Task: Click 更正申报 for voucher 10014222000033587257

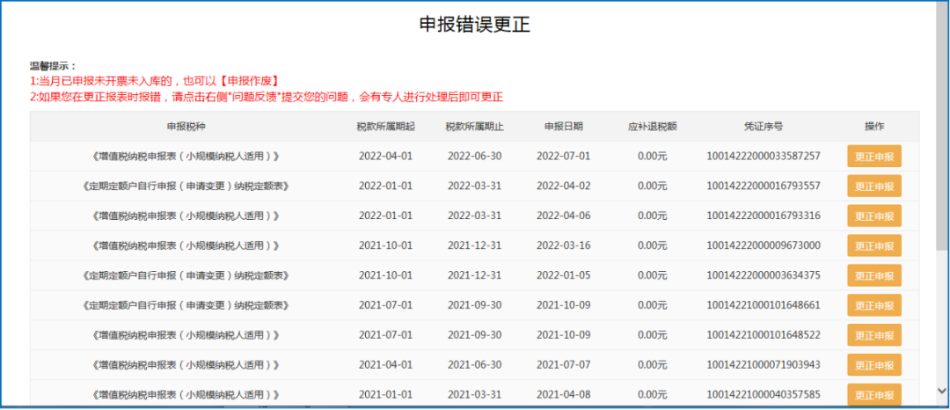Action: pyautogui.click(x=873, y=157)
